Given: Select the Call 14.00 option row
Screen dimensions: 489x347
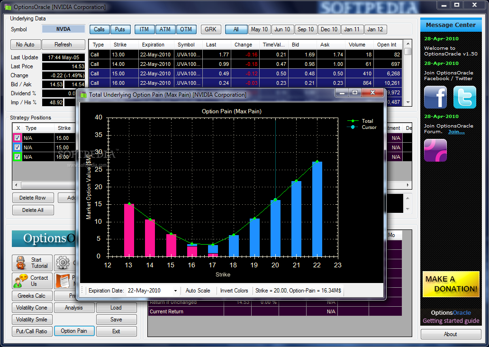Looking at the screenshot, I should 245,64.
